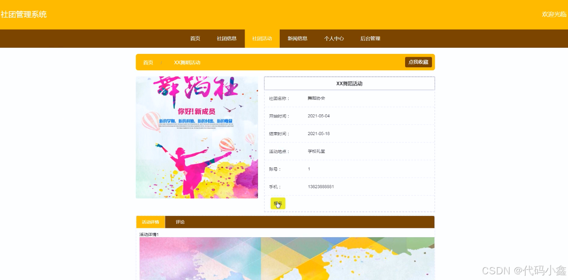This screenshot has width=568, height=280.
Task: Open the 首页 navigation menu item
Action: pyautogui.click(x=195, y=38)
